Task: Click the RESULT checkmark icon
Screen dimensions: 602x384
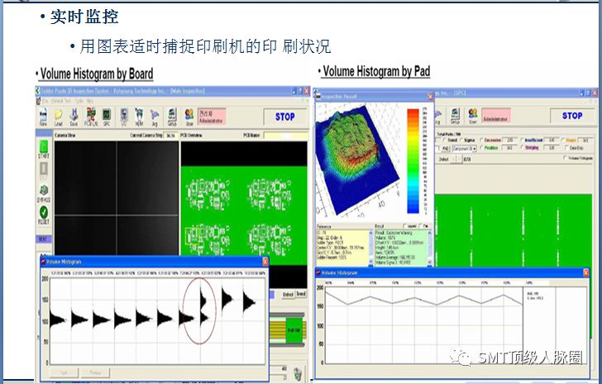Action: click(43, 215)
